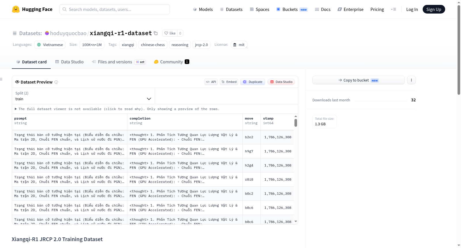
Task: Open the hoduyquocbao profile link
Action: tap(68, 33)
